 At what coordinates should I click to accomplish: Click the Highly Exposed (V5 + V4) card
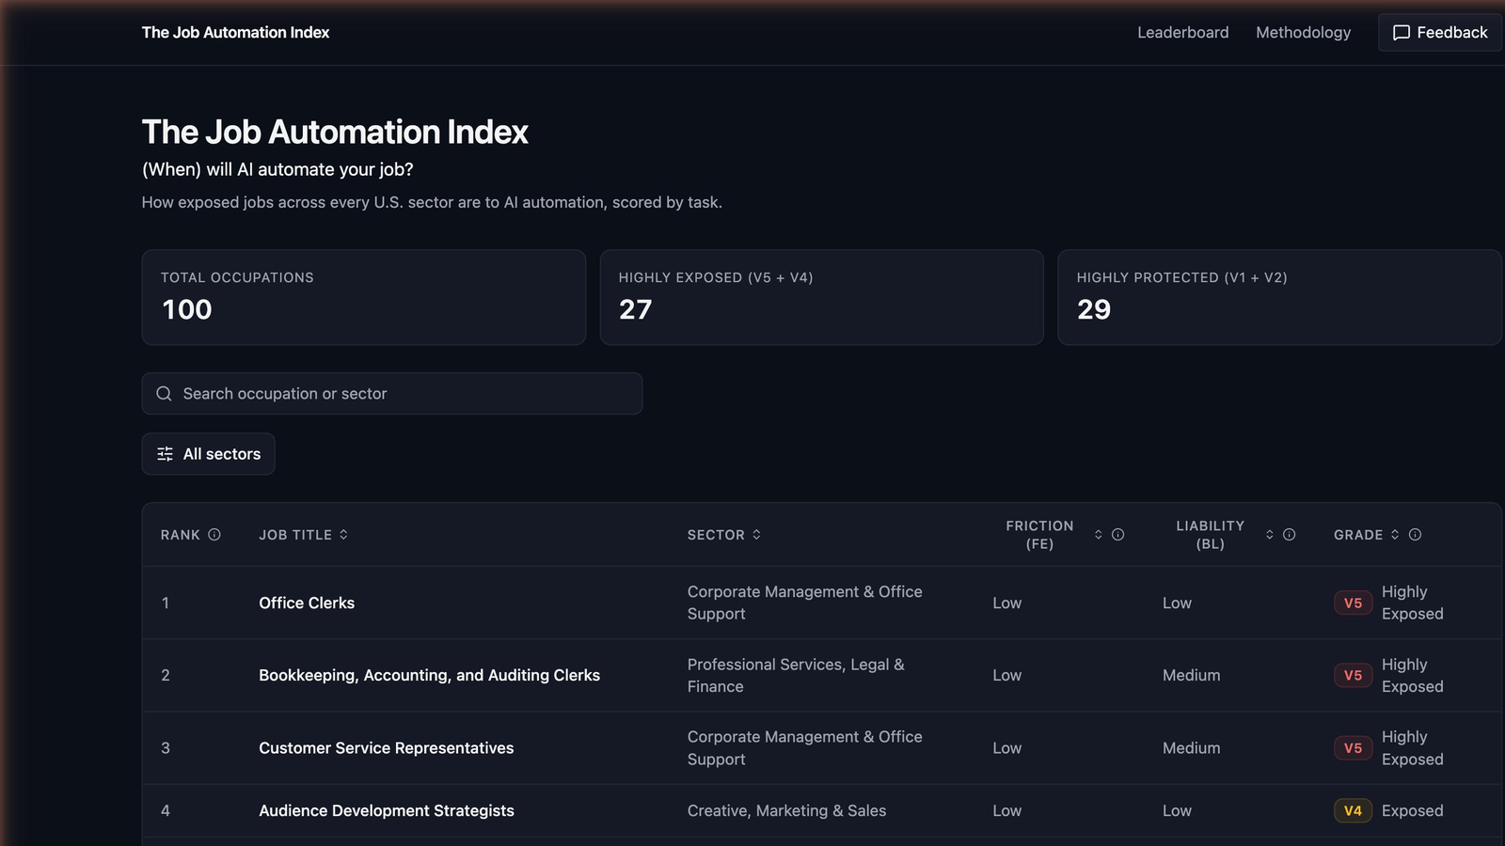[x=821, y=297]
